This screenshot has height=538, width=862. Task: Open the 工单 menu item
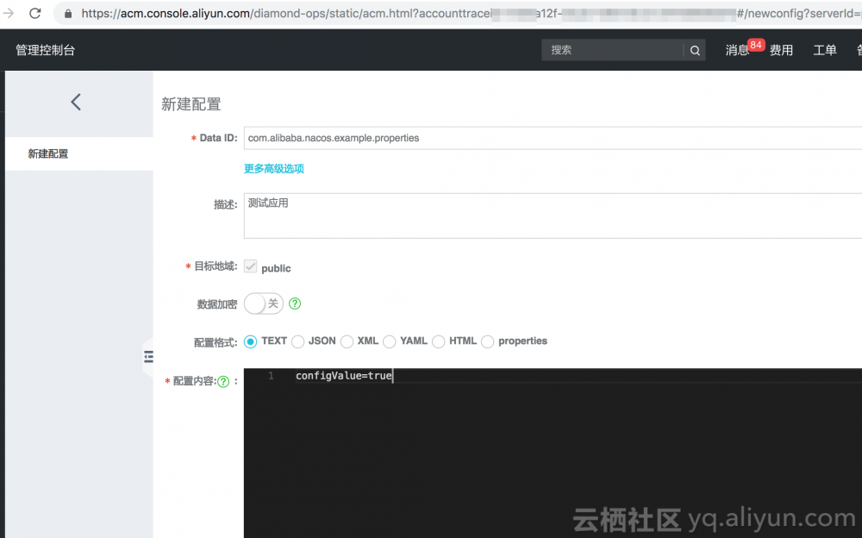click(825, 50)
